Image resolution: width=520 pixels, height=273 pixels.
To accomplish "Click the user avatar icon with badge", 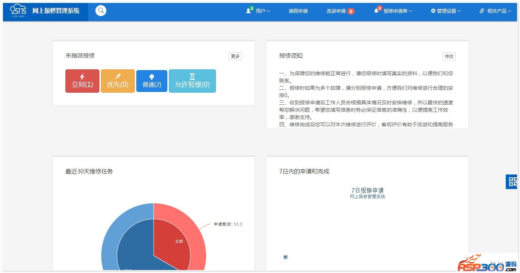I will coord(249,11).
